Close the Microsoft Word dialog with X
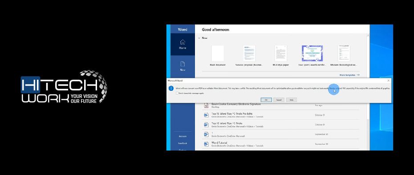Viewport: 414px width, 175px height. coord(388,80)
